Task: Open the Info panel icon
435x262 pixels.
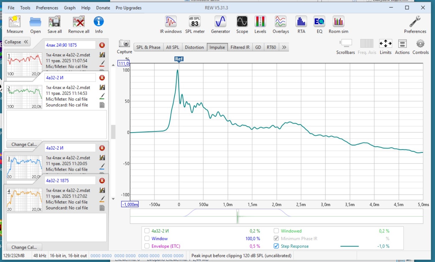Action: click(99, 25)
